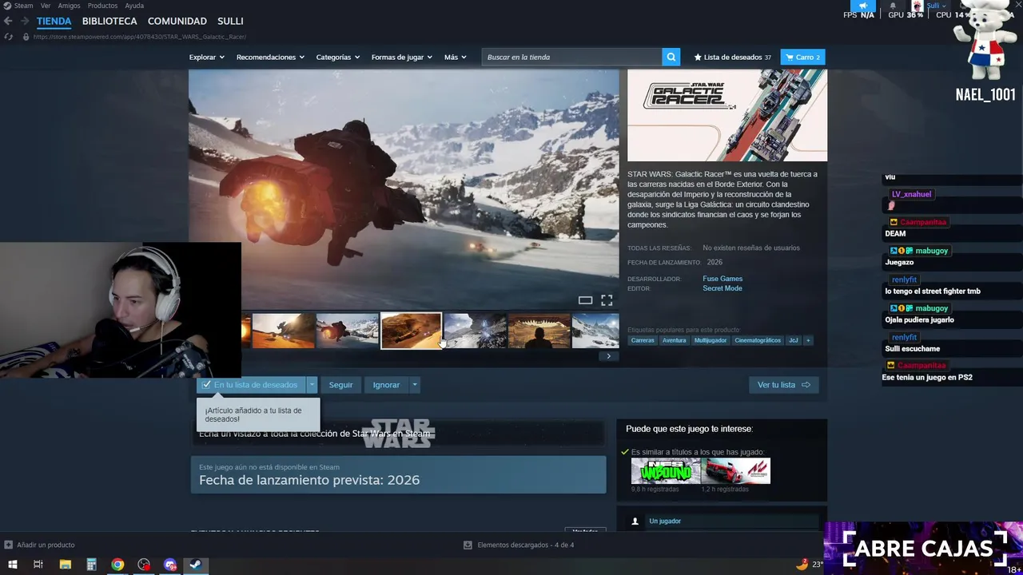Switch to the TIENDA tab

coord(54,21)
